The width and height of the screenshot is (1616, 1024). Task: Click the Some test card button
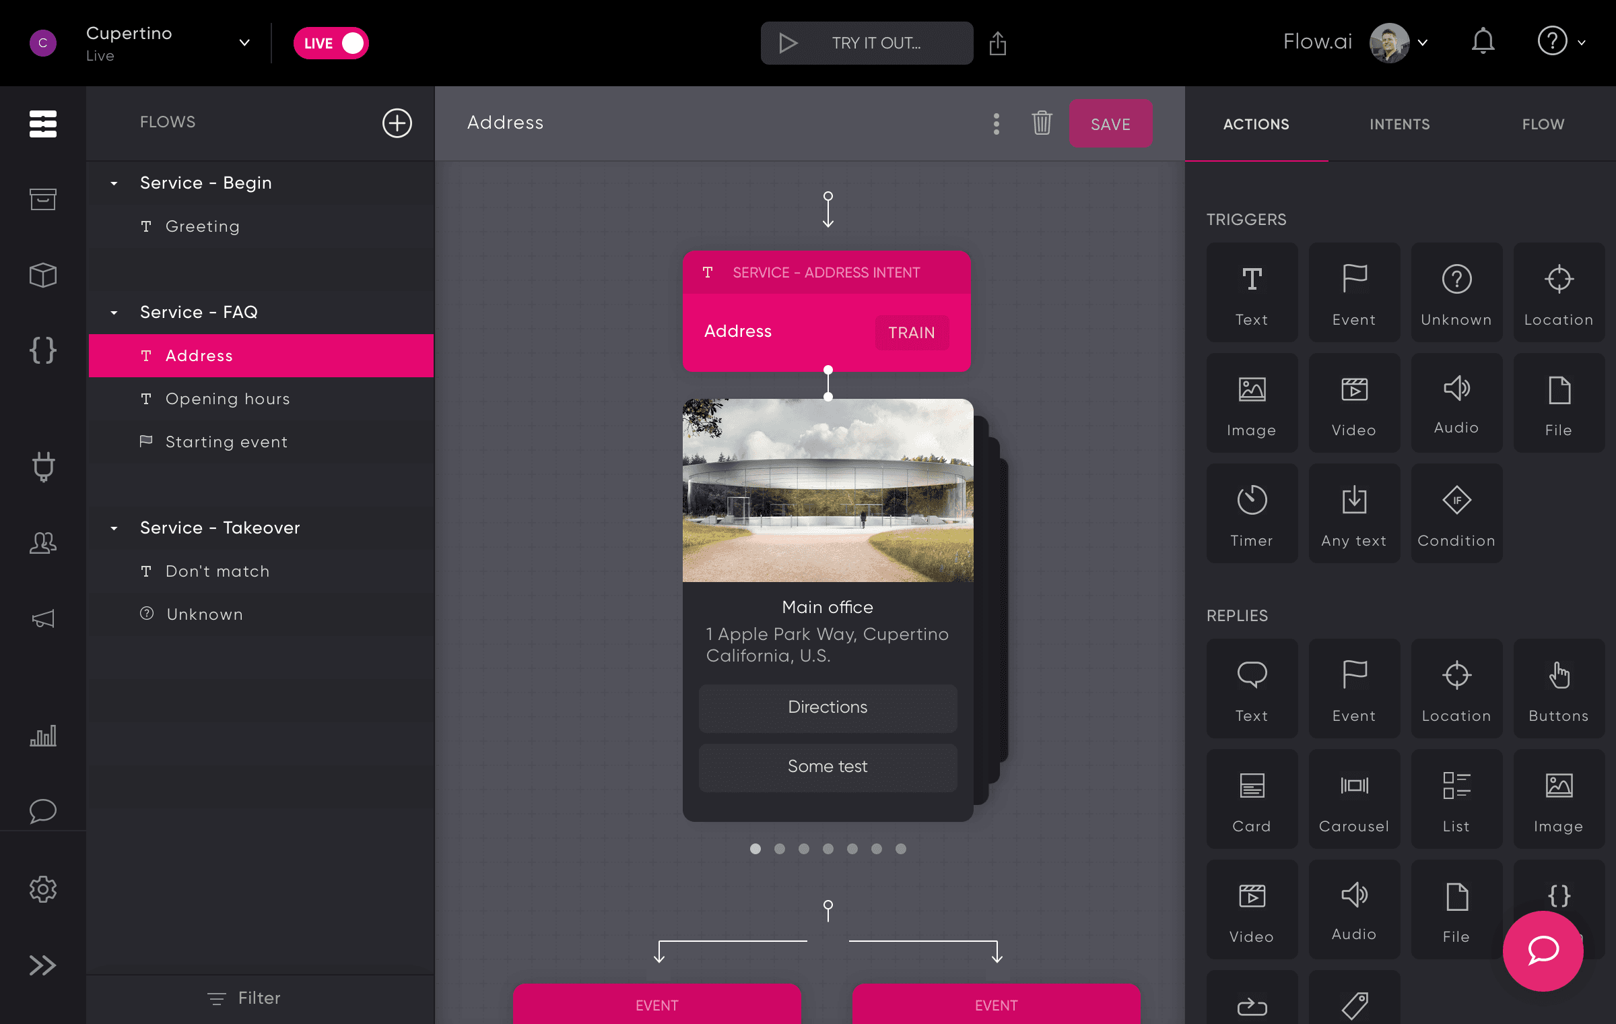pos(828,767)
